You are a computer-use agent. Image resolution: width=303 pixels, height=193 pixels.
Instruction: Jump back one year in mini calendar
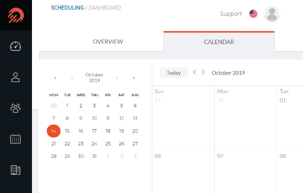55,78
